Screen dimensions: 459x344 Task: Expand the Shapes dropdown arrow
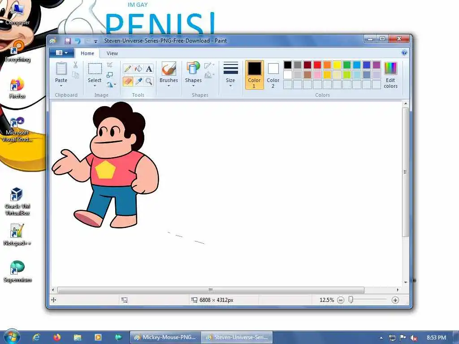[193, 86]
